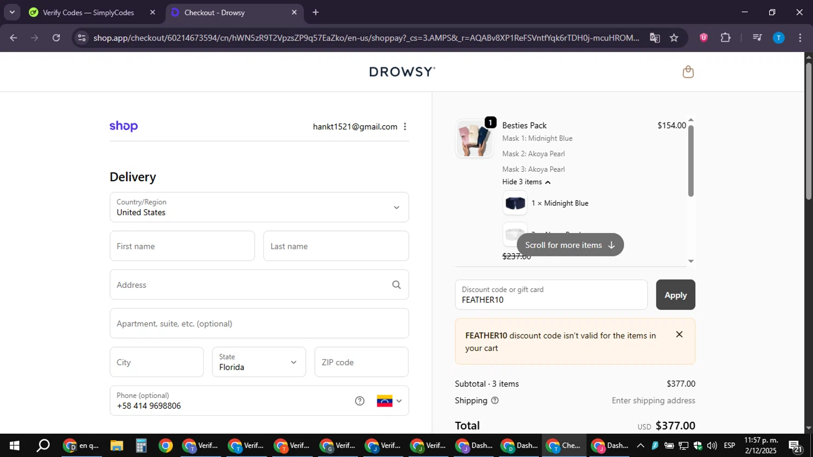Open the Extensions puzzle icon
This screenshot has height=457, width=813.
click(x=725, y=37)
